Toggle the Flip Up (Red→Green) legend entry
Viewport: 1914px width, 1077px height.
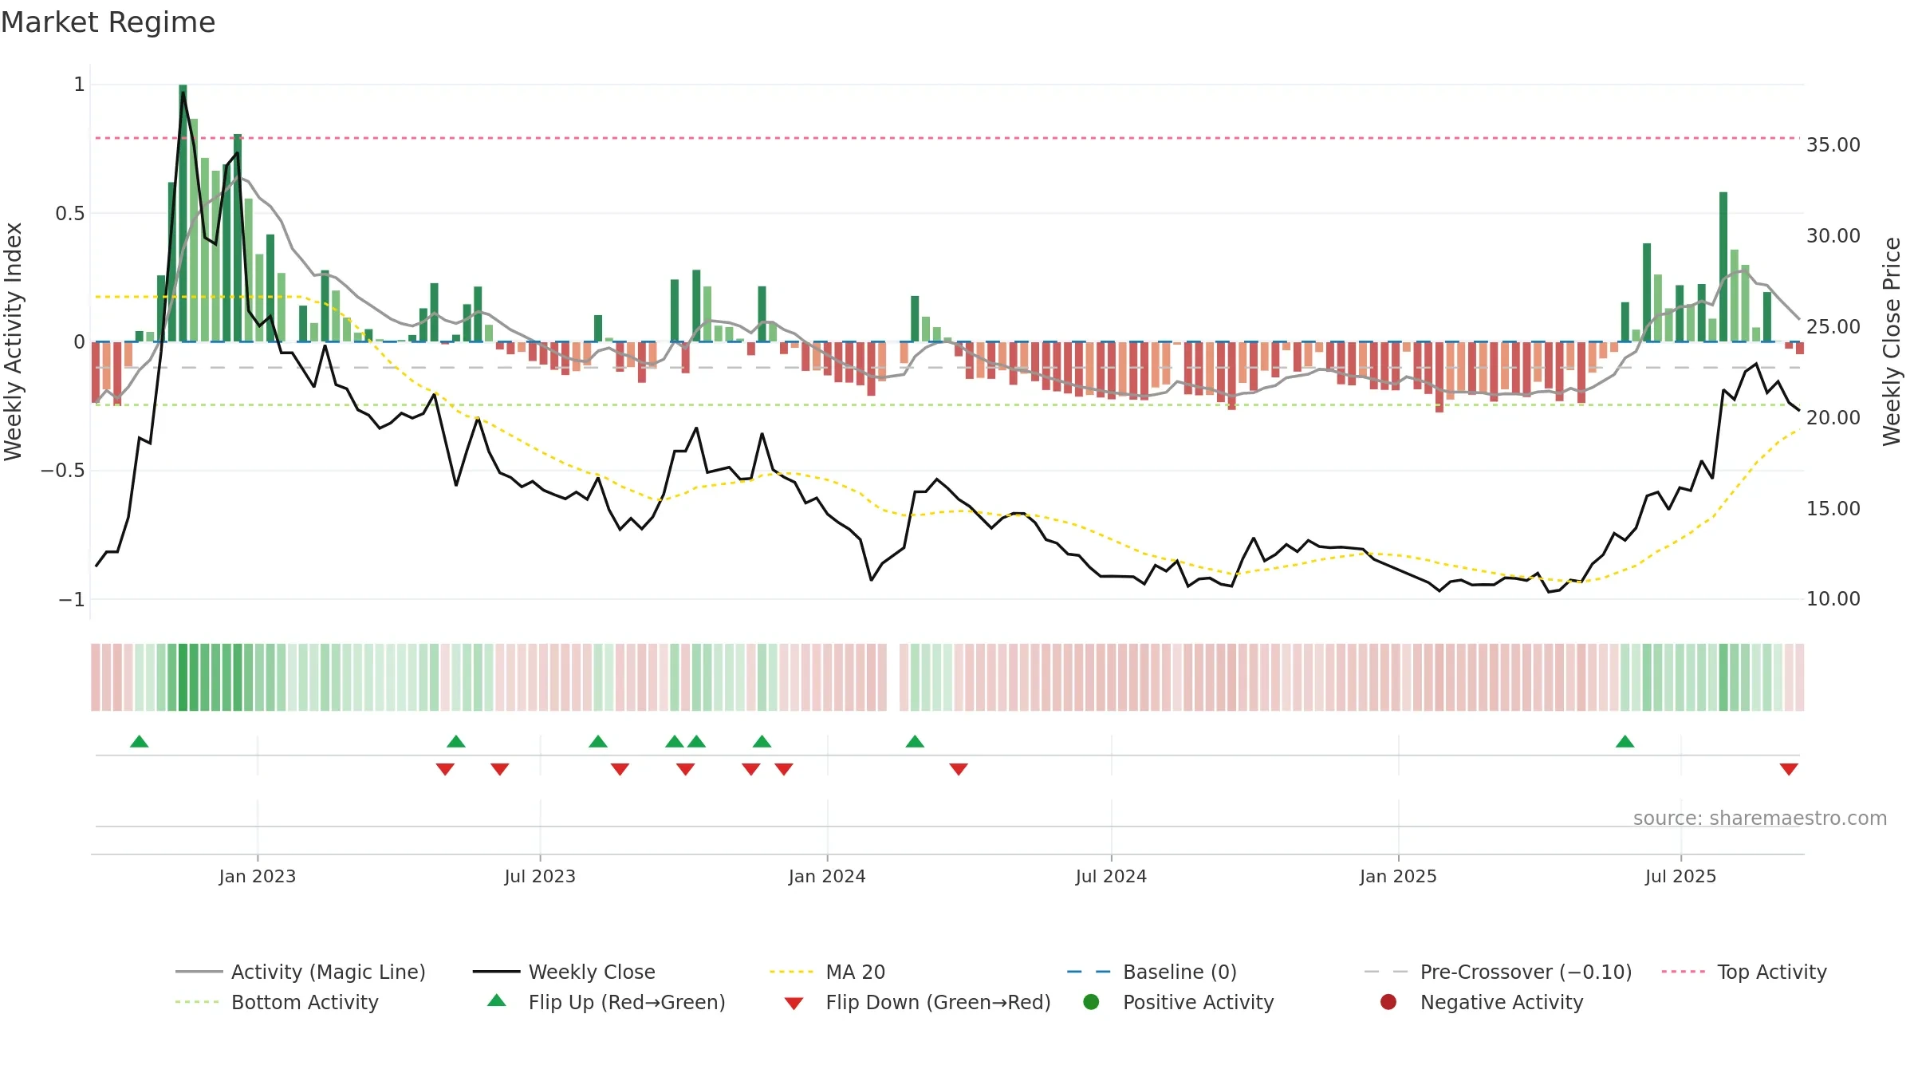pos(606,1002)
